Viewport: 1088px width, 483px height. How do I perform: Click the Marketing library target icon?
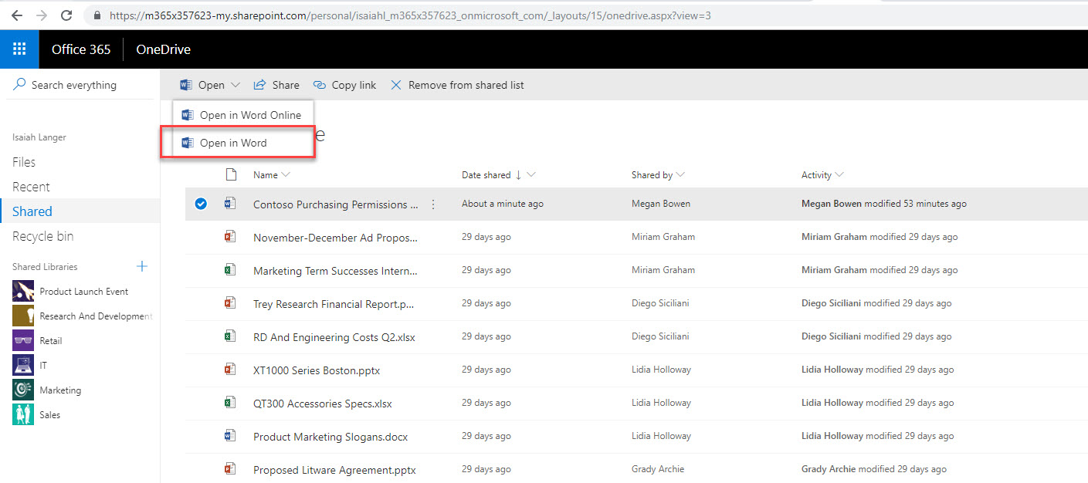(23, 390)
